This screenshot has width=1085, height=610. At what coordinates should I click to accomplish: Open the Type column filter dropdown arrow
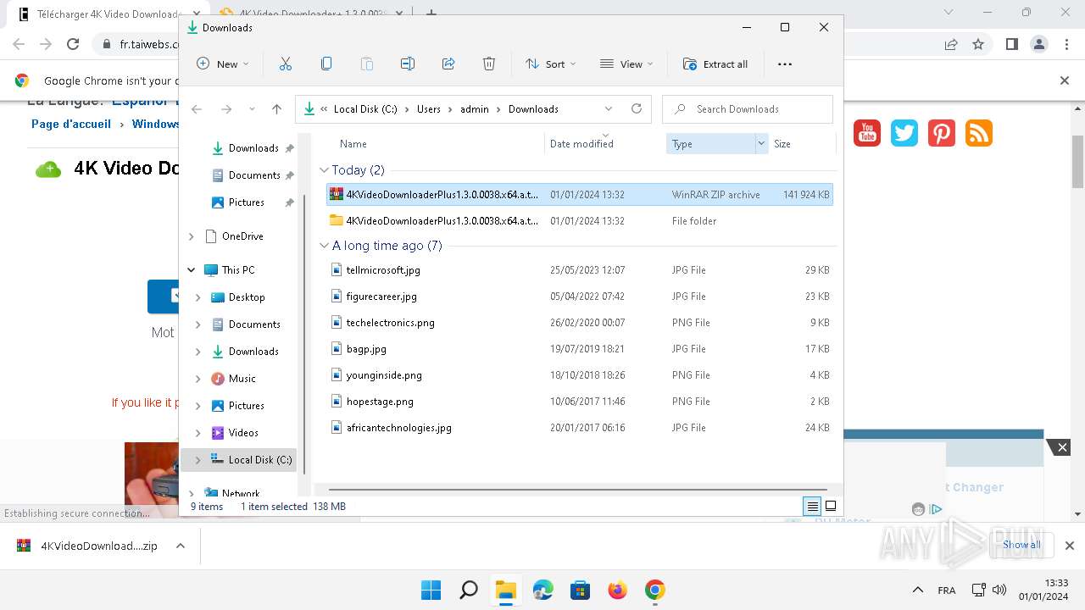[x=760, y=144]
